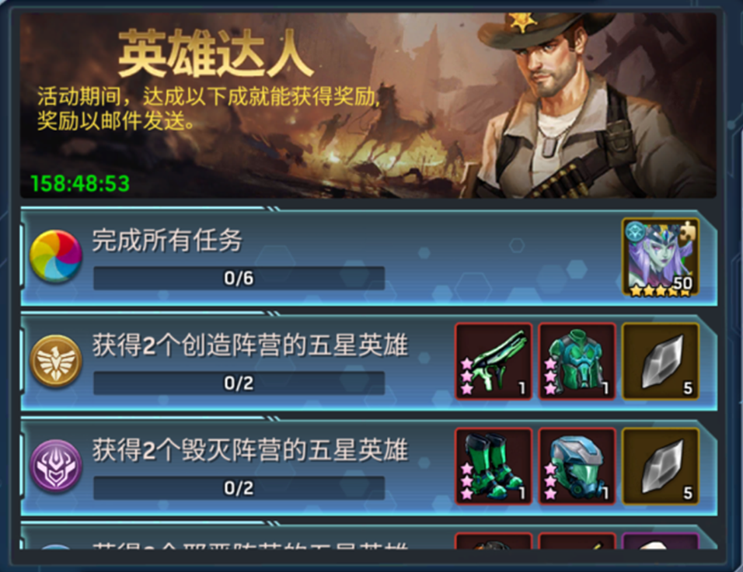Open the purple-haired hero fragment reward

(x=661, y=257)
